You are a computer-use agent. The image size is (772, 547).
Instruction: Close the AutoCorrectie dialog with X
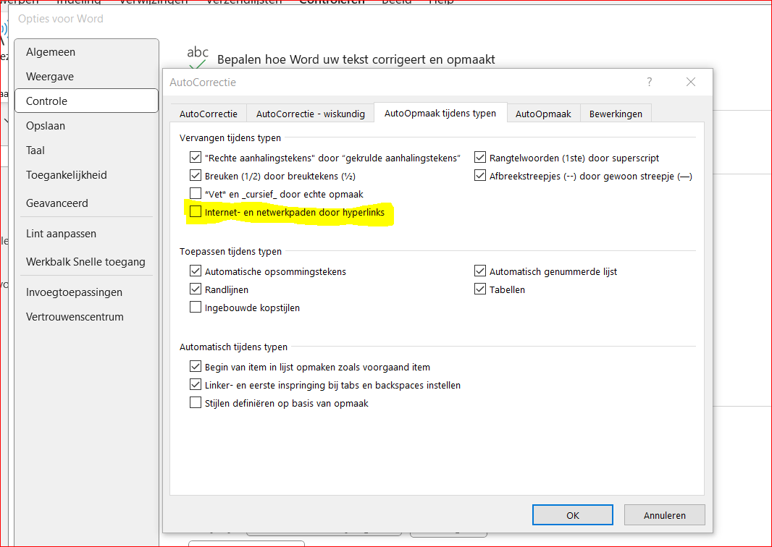coord(691,82)
